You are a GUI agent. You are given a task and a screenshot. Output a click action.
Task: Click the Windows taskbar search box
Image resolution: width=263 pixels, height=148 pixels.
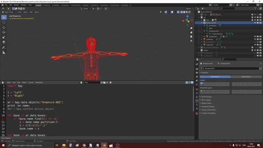point(30,145)
